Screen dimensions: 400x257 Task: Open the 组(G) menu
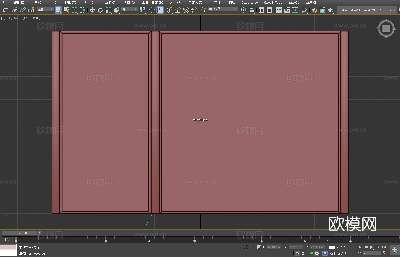click(x=54, y=3)
